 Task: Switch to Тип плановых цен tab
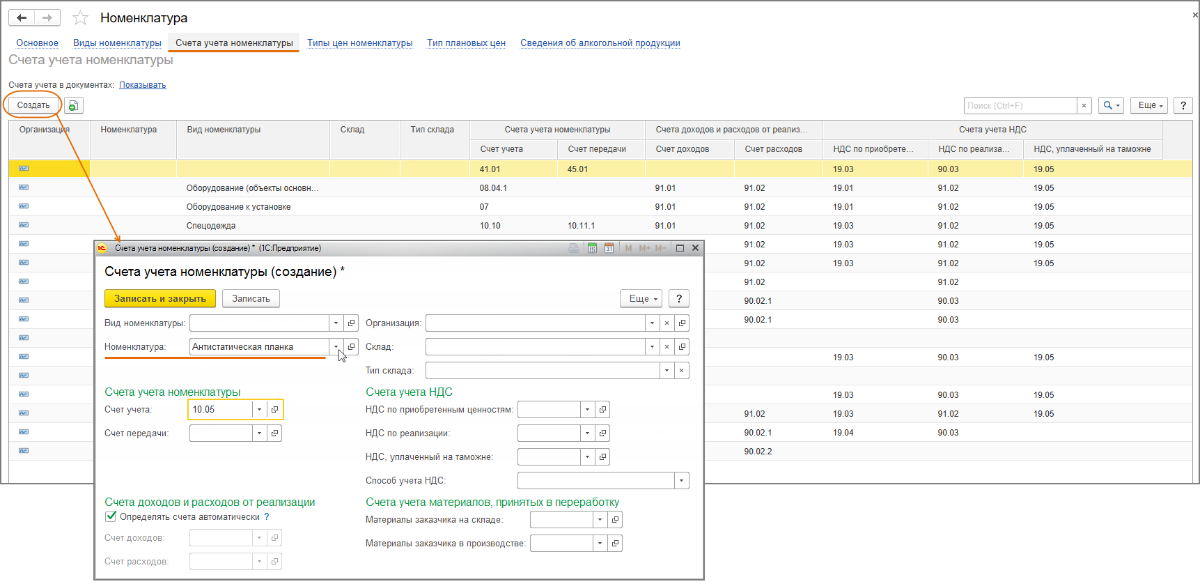(x=466, y=43)
